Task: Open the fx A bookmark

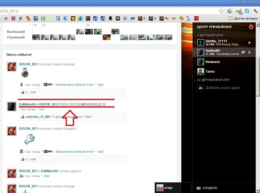Action: tap(153, 18)
